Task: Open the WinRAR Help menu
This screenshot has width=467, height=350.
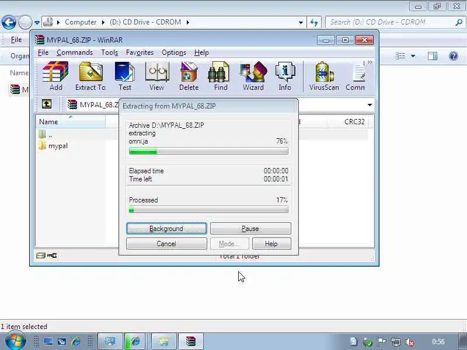Action: (201, 52)
